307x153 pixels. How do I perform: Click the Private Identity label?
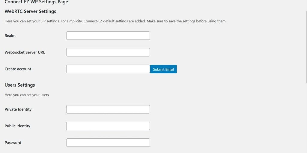coord(18,109)
